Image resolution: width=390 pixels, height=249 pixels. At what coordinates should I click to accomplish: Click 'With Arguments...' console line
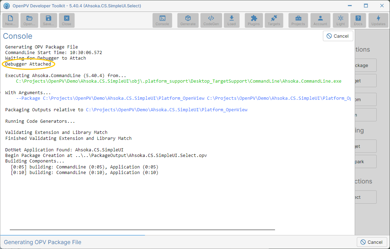[28, 93]
